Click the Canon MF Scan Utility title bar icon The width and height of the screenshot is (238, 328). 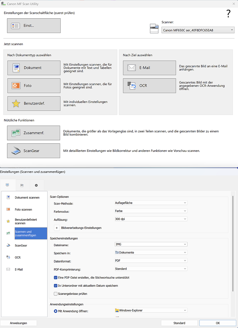pyautogui.click(x=4, y=4)
